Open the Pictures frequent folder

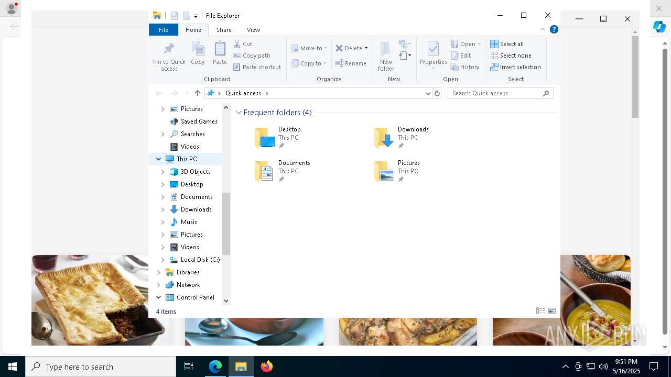pyautogui.click(x=397, y=171)
